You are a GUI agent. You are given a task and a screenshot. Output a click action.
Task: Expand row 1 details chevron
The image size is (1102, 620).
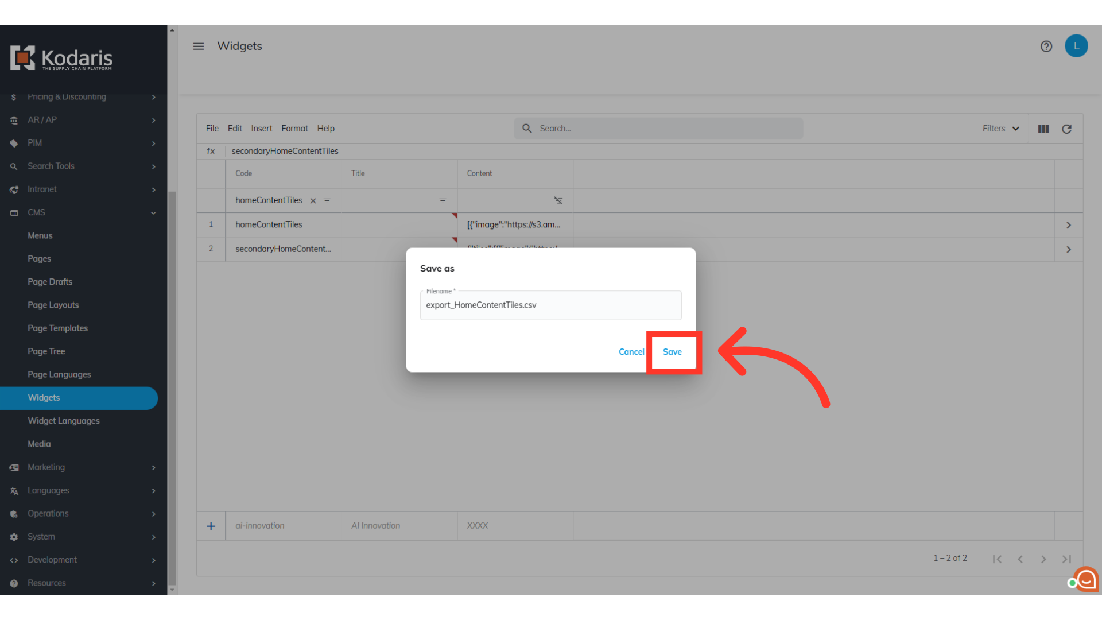pos(1068,225)
